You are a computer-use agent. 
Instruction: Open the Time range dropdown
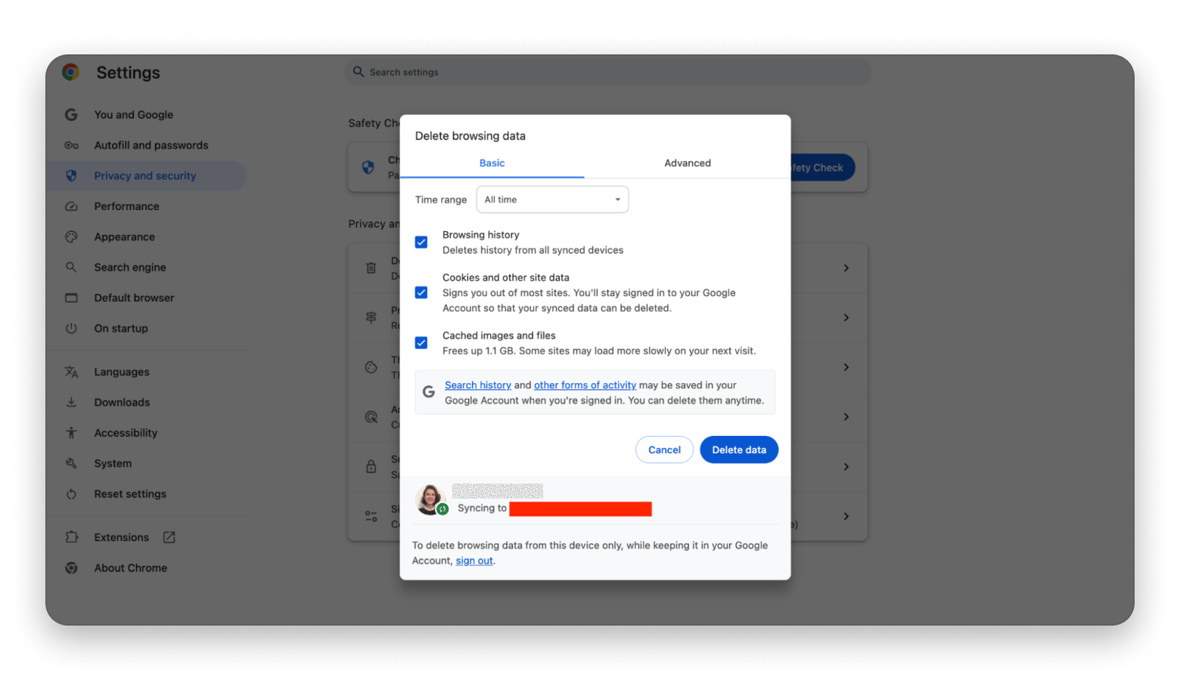pos(552,199)
